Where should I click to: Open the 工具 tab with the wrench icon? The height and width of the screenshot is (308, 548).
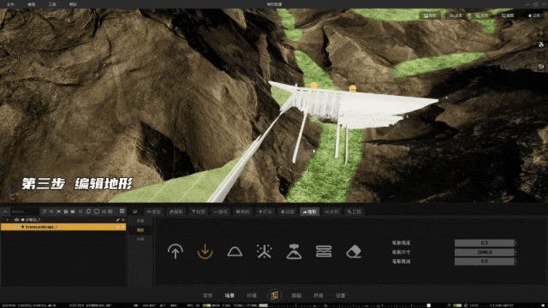[x=354, y=211]
